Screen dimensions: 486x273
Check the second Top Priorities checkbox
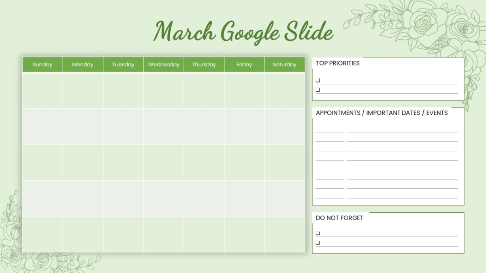pos(318,90)
